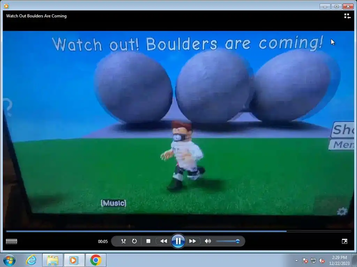
Task: Switch to Library view
Action: (x=347, y=16)
